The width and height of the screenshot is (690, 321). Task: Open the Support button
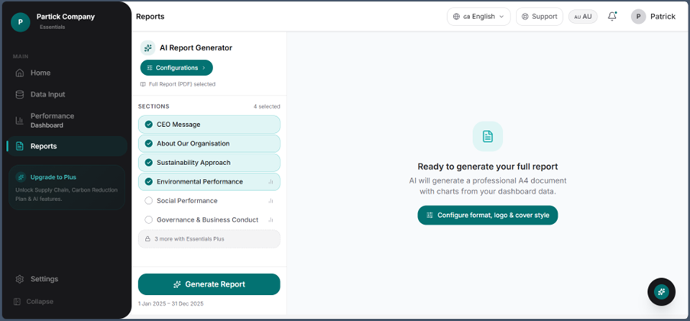[x=539, y=17]
